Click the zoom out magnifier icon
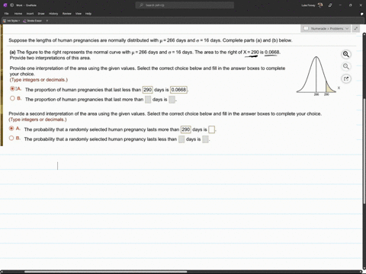Image resolution: width=366 pixels, height=274 pixels. click(346, 66)
